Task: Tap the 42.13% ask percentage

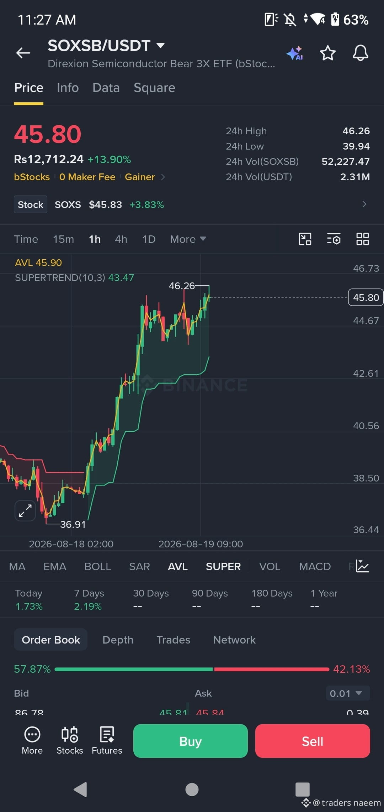Action: pyautogui.click(x=352, y=669)
